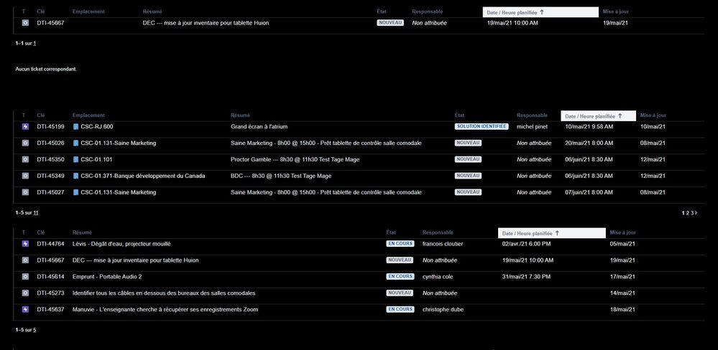Click the incident type icon for DTI-44764
The width and height of the screenshot is (718, 350).
pyautogui.click(x=25, y=244)
